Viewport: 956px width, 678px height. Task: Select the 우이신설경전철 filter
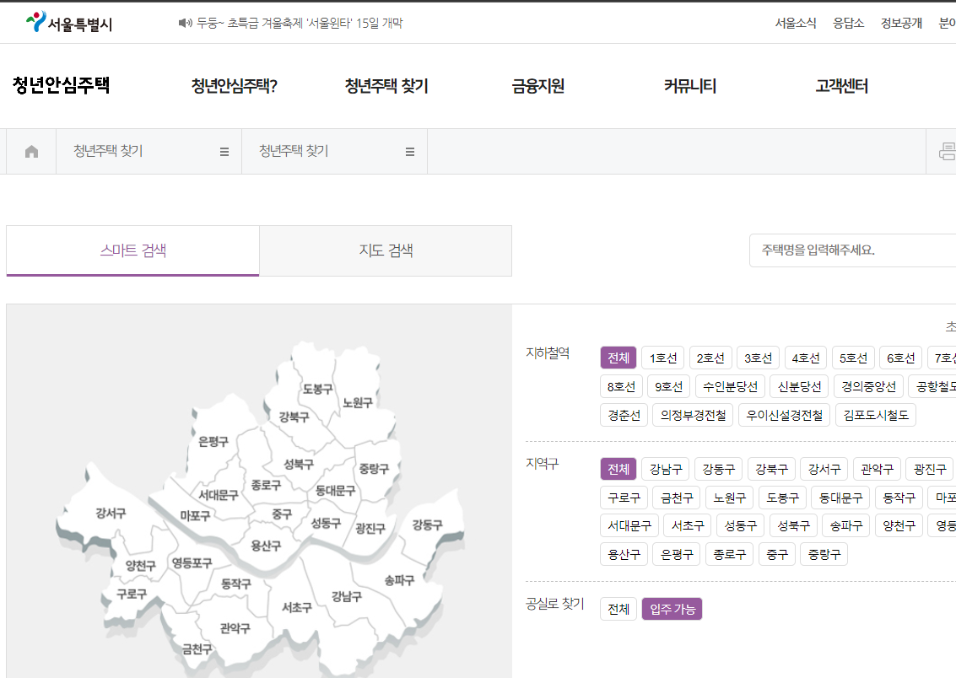tap(784, 415)
